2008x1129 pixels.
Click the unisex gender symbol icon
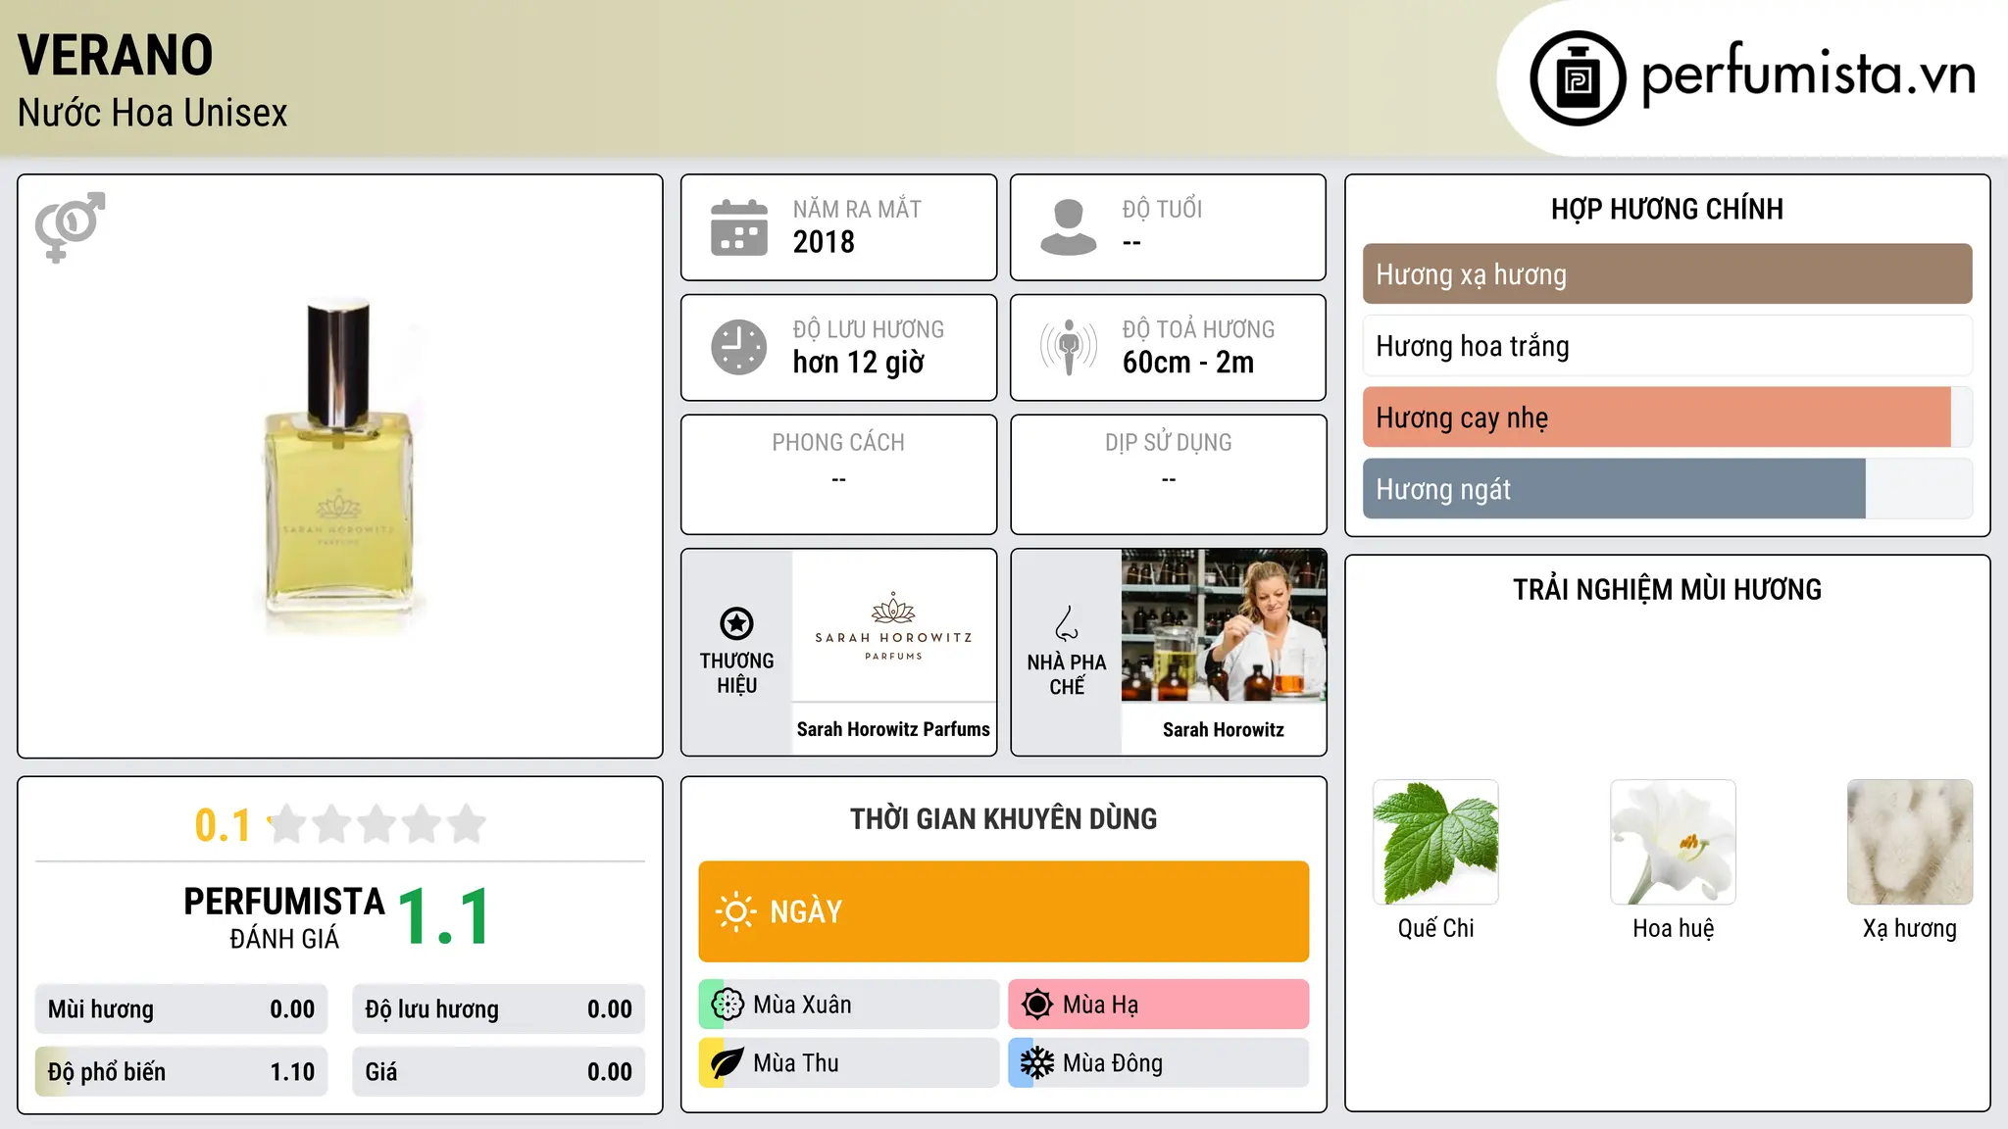[70, 227]
